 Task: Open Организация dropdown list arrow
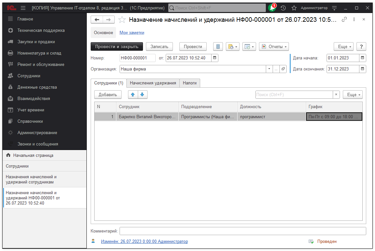click(x=269, y=69)
